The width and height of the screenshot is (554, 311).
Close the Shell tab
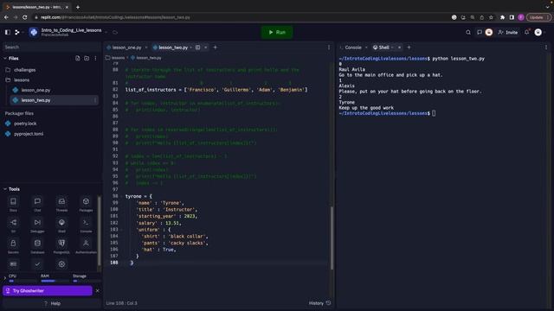[400, 48]
